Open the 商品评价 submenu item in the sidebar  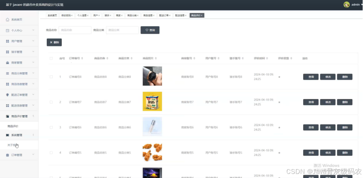pos(13,126)
